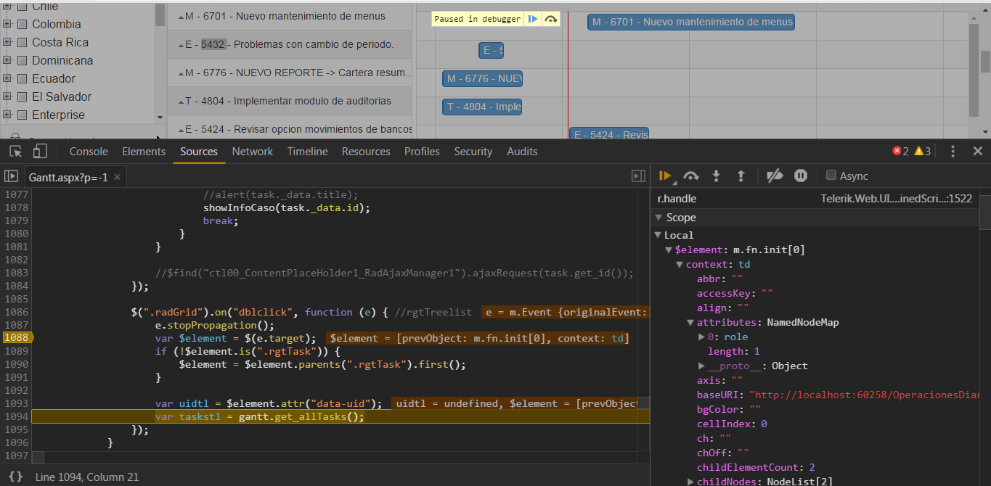Toggle the device toolbar icon
Image resolution: width=991 pixels, height=486 pixels.
coord(40,152)
